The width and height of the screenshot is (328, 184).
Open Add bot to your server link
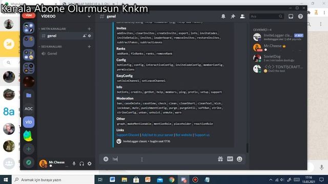[157, 135]
